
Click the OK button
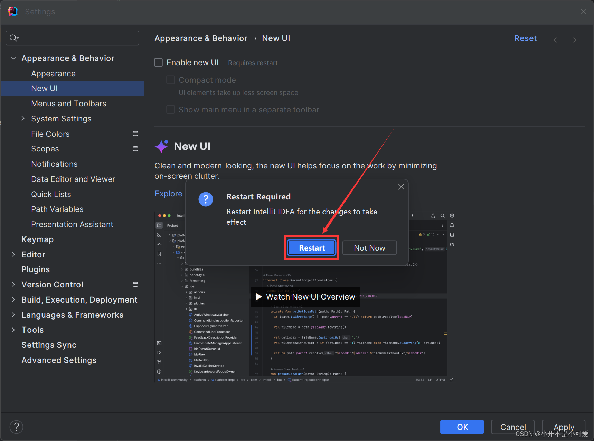462,427
